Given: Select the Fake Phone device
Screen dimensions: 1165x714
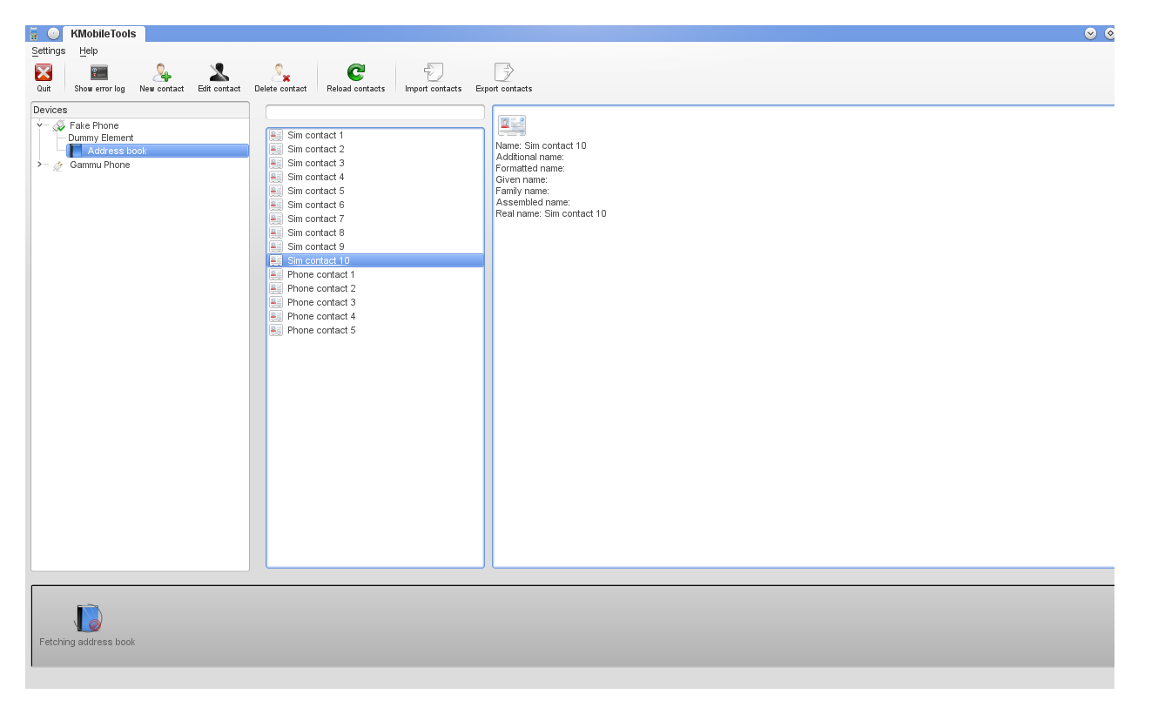Looking at the screenshot, I should click(94, 125).
